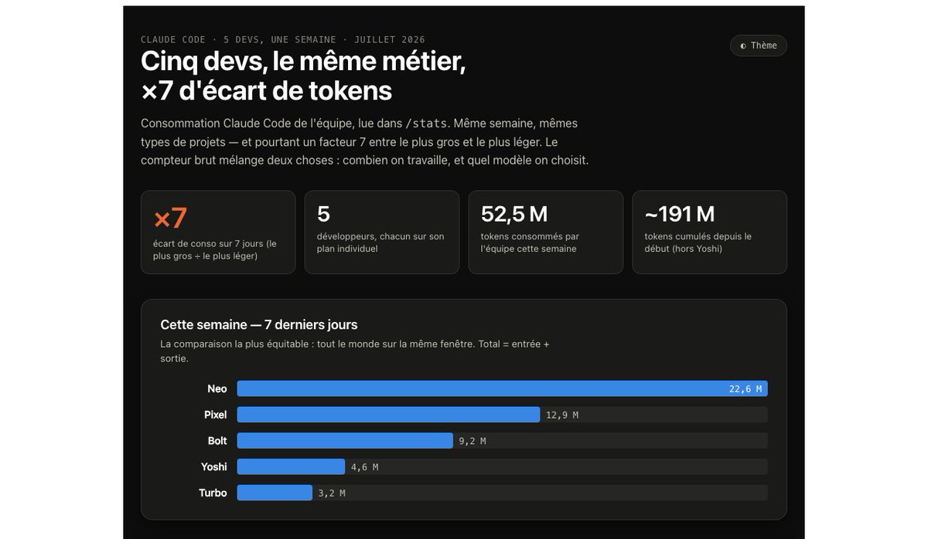Click the Neo bar in the chart

[x=502, y=388]
